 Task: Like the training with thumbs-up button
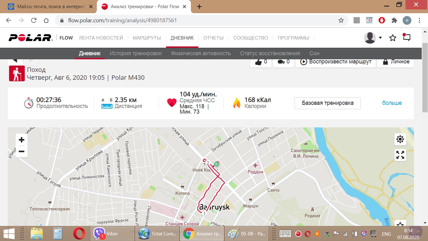click(x=261, y=62)
